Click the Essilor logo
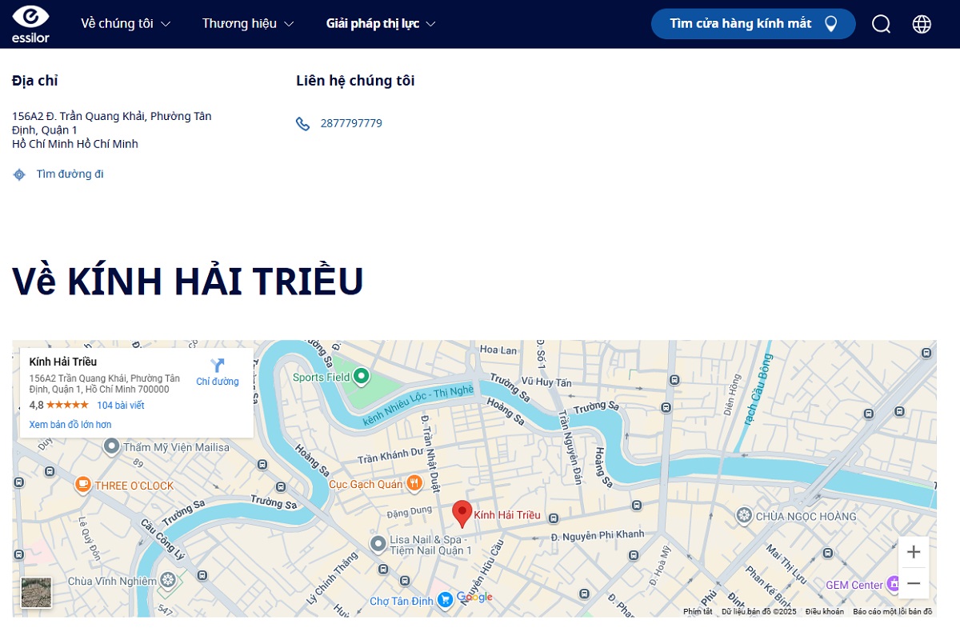Viewport: 960px width, 628px height. pyautogui.click(x=31, y=24)
